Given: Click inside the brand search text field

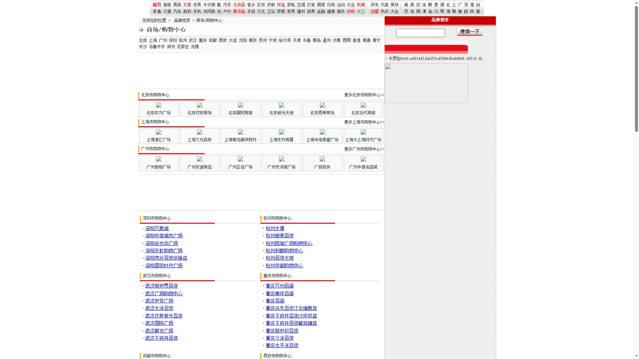Looking at the screenshot, I should pos(421,33).
